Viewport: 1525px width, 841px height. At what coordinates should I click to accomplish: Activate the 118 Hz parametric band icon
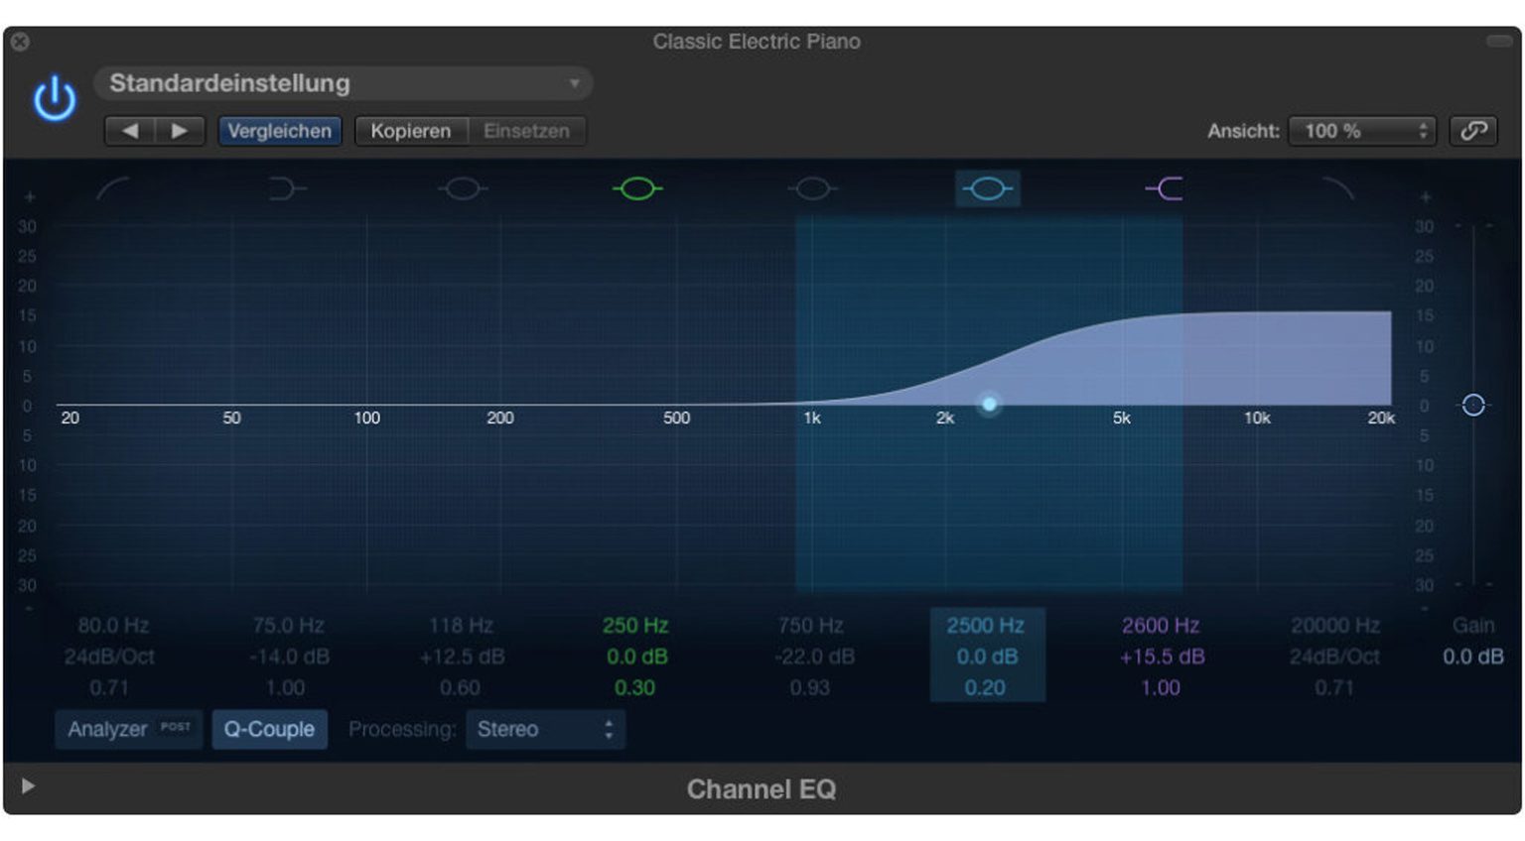pos(463,188)
